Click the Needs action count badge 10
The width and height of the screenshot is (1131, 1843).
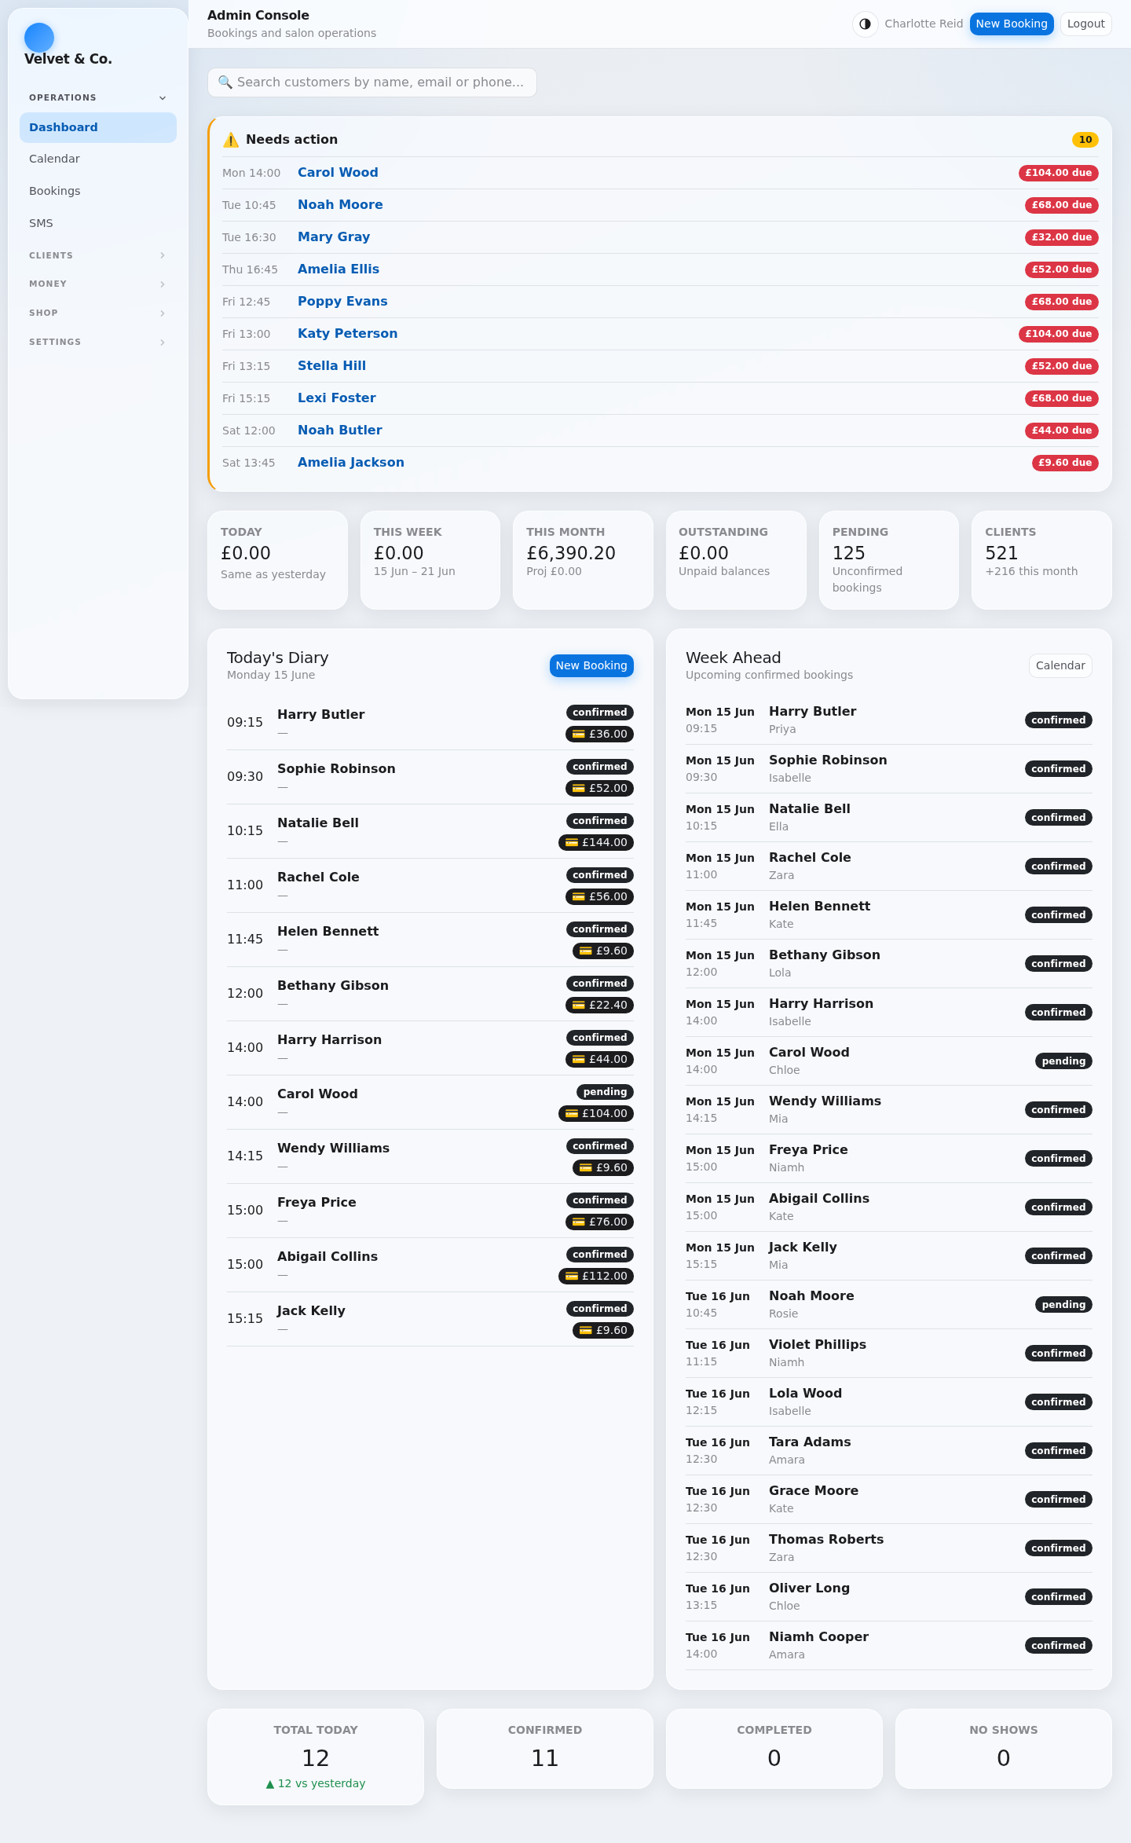1085,140
